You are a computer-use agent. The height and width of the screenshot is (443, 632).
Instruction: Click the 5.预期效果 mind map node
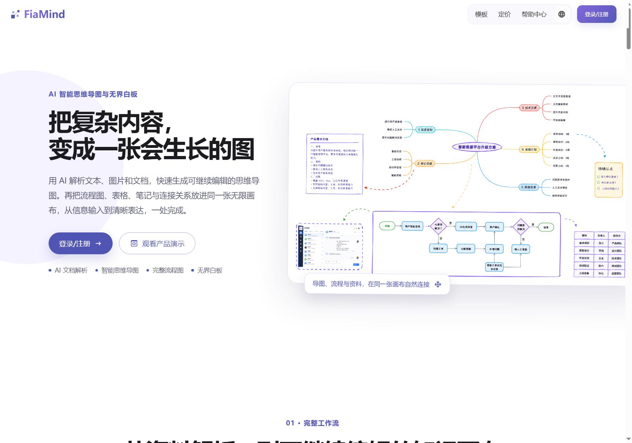coord(528,187)
